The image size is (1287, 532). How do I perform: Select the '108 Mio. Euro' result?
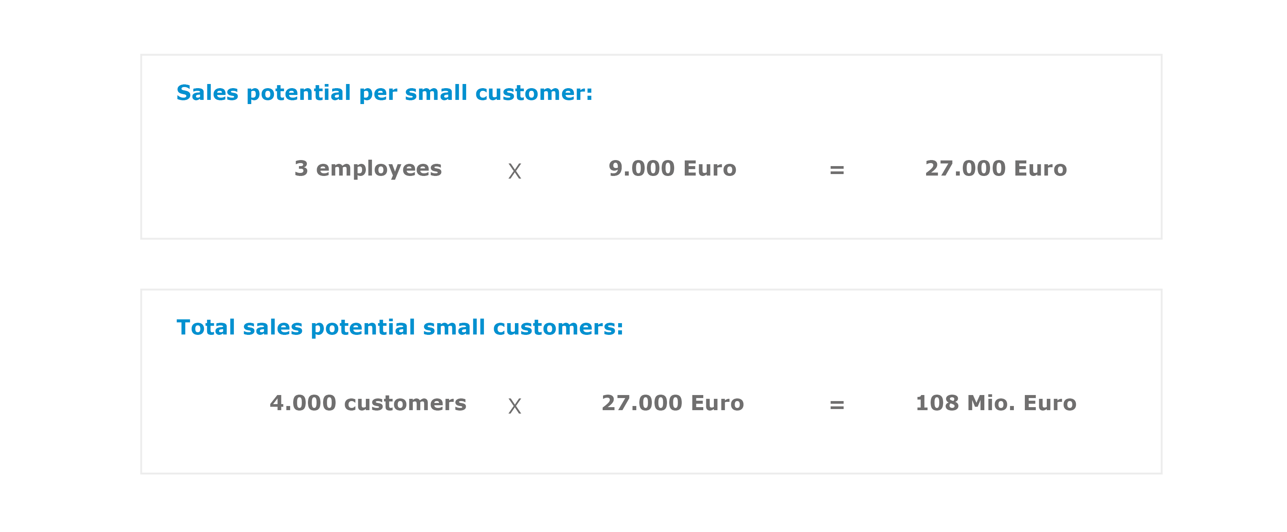[996, 404]
